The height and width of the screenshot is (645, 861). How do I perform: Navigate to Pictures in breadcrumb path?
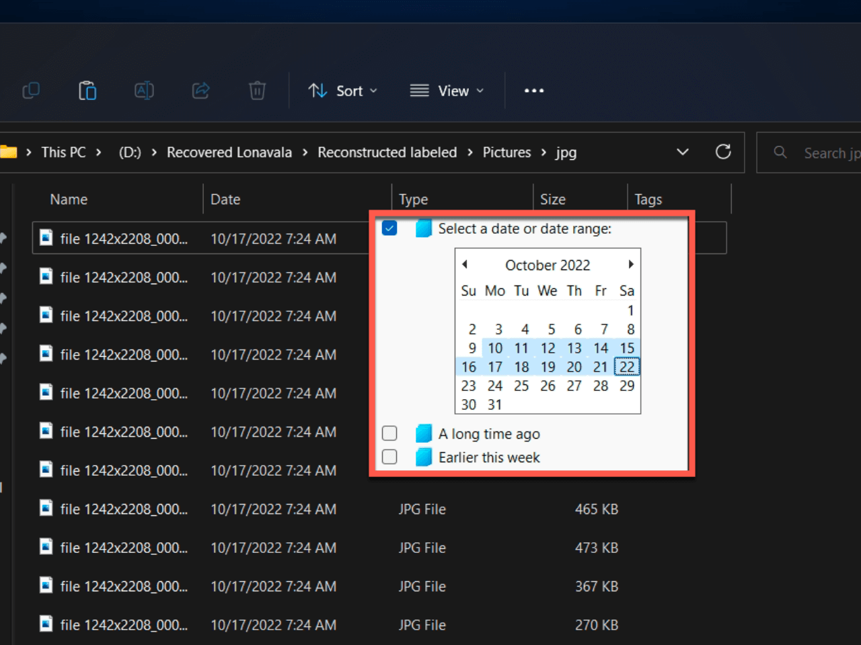tap(507, 153)
